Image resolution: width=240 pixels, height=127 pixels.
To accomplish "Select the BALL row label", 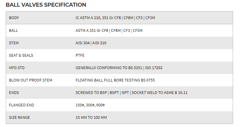I will [x=14, y=31].
